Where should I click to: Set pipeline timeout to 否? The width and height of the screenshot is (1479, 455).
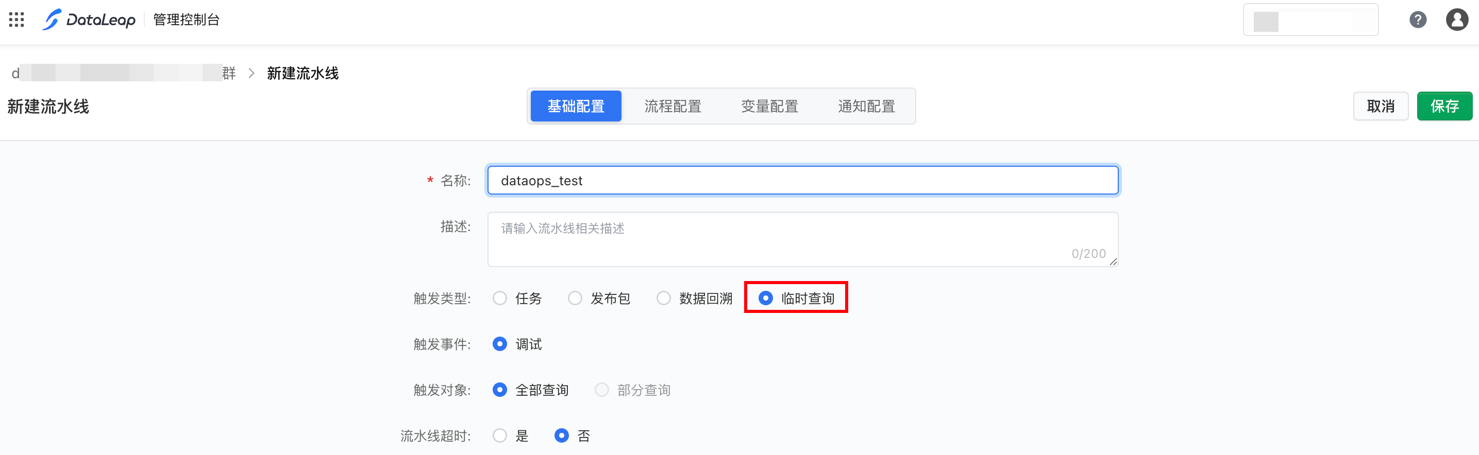pos(562,436)
